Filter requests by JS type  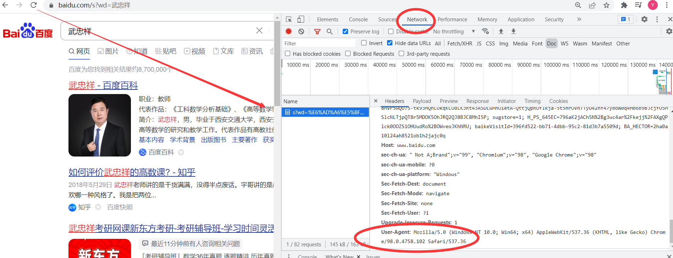click(479, 43)
